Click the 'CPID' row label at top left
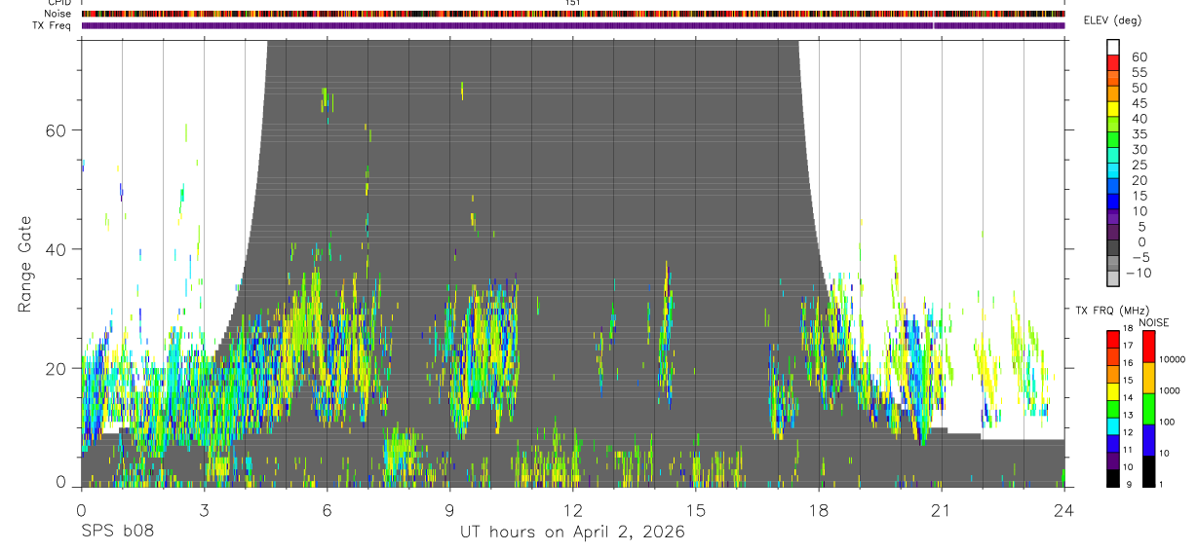Screen dimensions: 1197x552 pos(60,3)
